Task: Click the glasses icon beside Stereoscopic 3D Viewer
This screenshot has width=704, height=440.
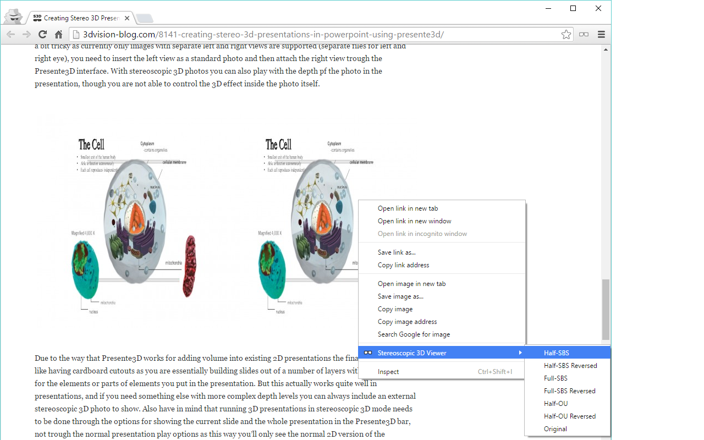Action: tap(368, 353)
